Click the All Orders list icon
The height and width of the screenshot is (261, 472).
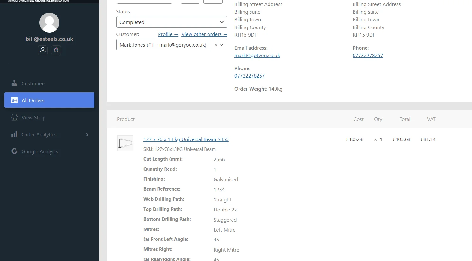(14, 100)
